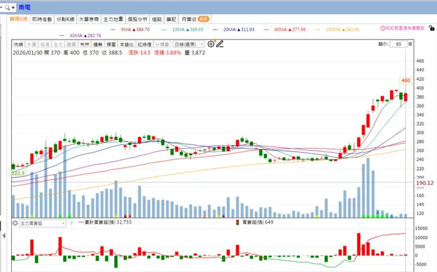Toggle 紅綠燈 signal overlay
Viewport: 437px width, 272px height.
[145, 44]
